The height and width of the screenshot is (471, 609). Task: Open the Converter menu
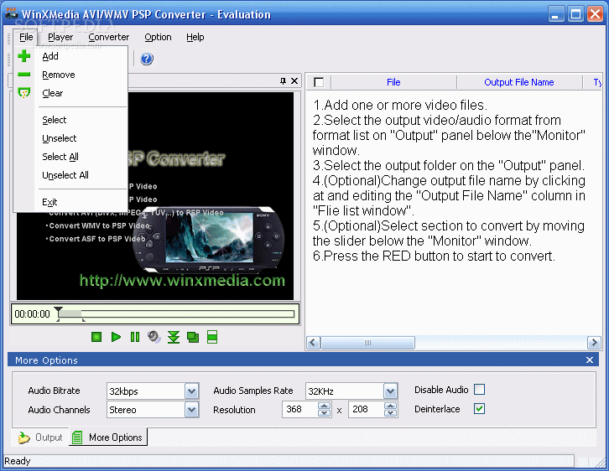pyautogui.click(x=109, y=37)
